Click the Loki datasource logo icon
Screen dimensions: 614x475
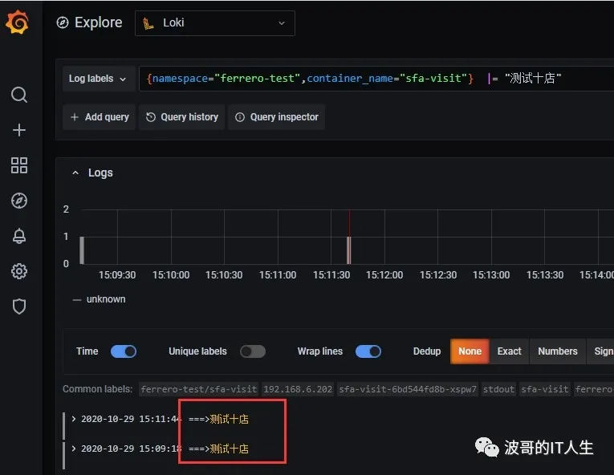click(148, 23)
